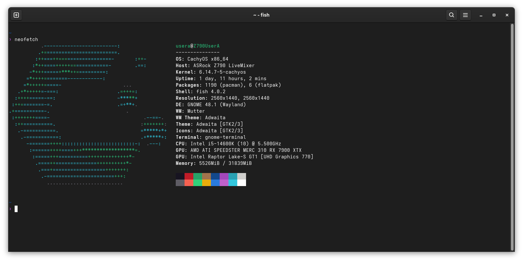Click the cyan swatch in bottom row
This screenshot has width=523, height=261.
point(233,183)
